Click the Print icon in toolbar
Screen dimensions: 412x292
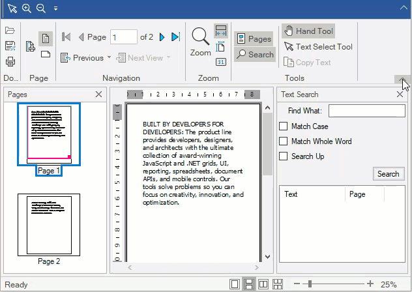tap(10, 62)
